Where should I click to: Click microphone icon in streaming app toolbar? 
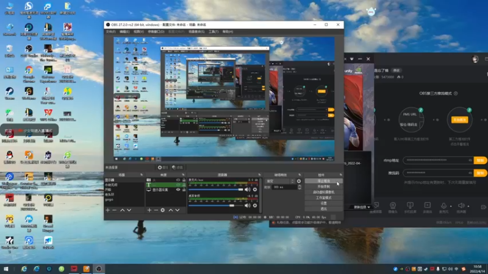[x=444, y=207]
